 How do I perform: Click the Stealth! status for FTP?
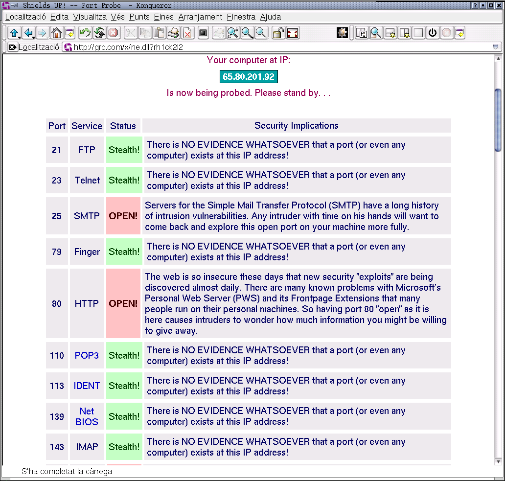coord(124,150)
